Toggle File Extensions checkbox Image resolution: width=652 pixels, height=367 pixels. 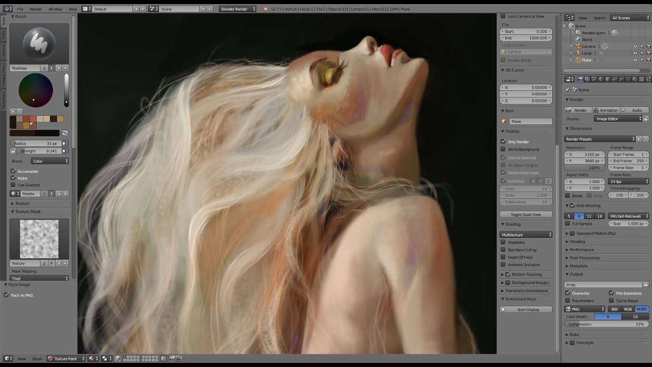612,293
